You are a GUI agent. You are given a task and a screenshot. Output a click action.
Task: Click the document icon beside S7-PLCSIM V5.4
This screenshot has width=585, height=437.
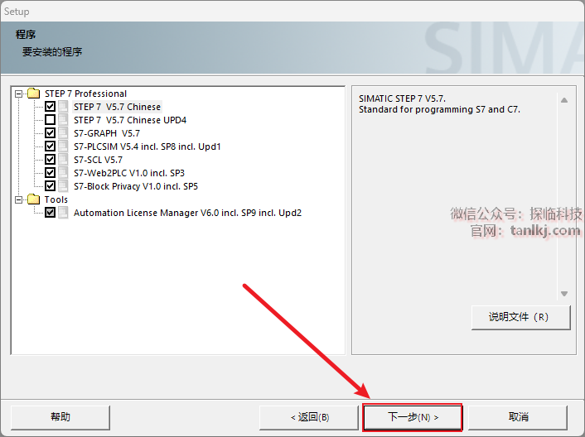63,146
